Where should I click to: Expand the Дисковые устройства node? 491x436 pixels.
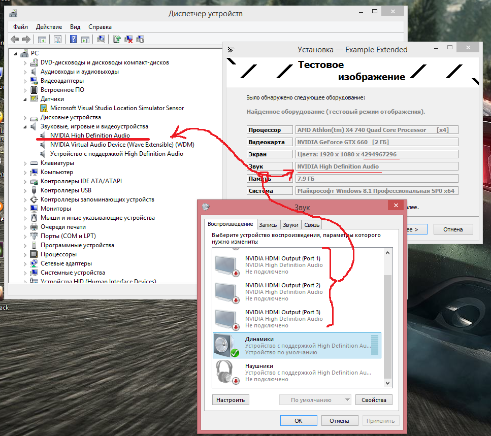pyautogui.click(x=25, y=118)
